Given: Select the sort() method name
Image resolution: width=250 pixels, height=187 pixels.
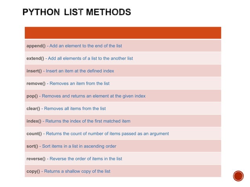Looking at the screenshot, I should pyautogui.click(x=32, y=146).
